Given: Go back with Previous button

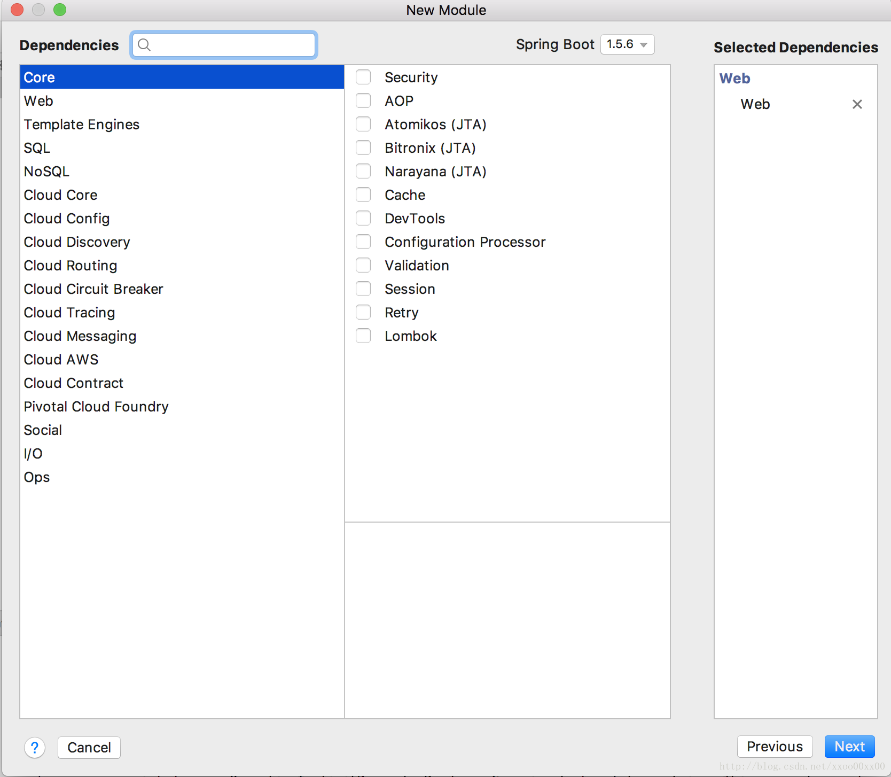Looking at the screenshot, I should click(x=775, y=747).
